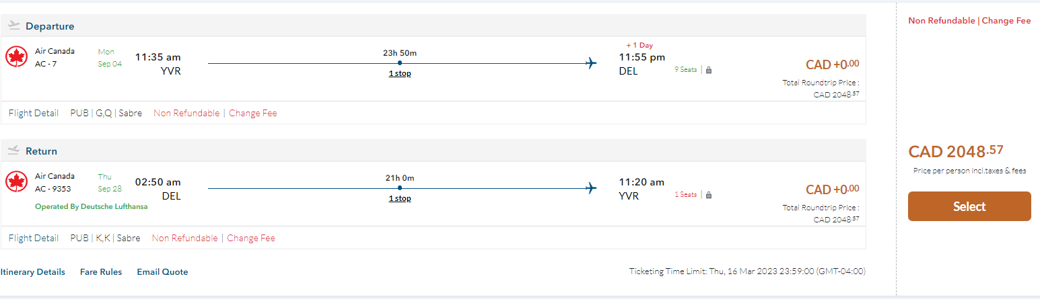Image resolution: width=1040 pixels, height=299 pixels.
Task: Click the Air Canada logo on return flight
Action: coord(16,182)
